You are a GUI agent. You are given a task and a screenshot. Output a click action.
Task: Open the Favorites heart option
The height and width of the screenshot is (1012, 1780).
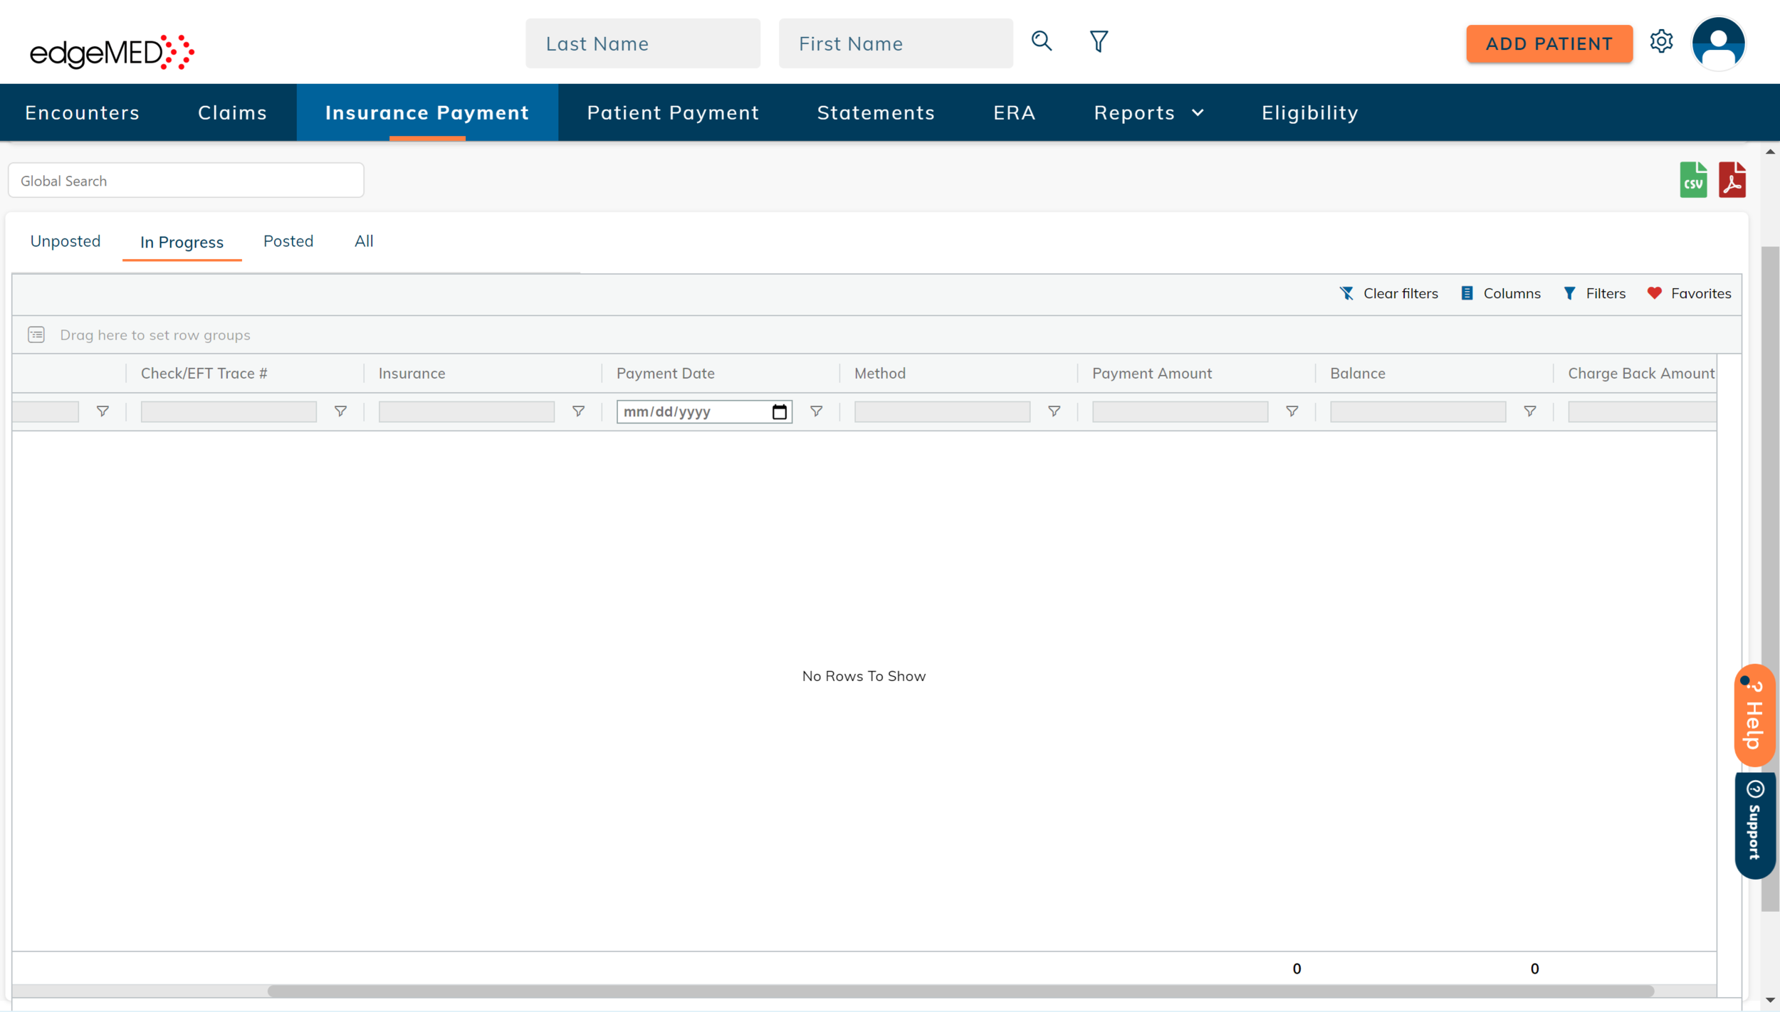[1689, 293]
